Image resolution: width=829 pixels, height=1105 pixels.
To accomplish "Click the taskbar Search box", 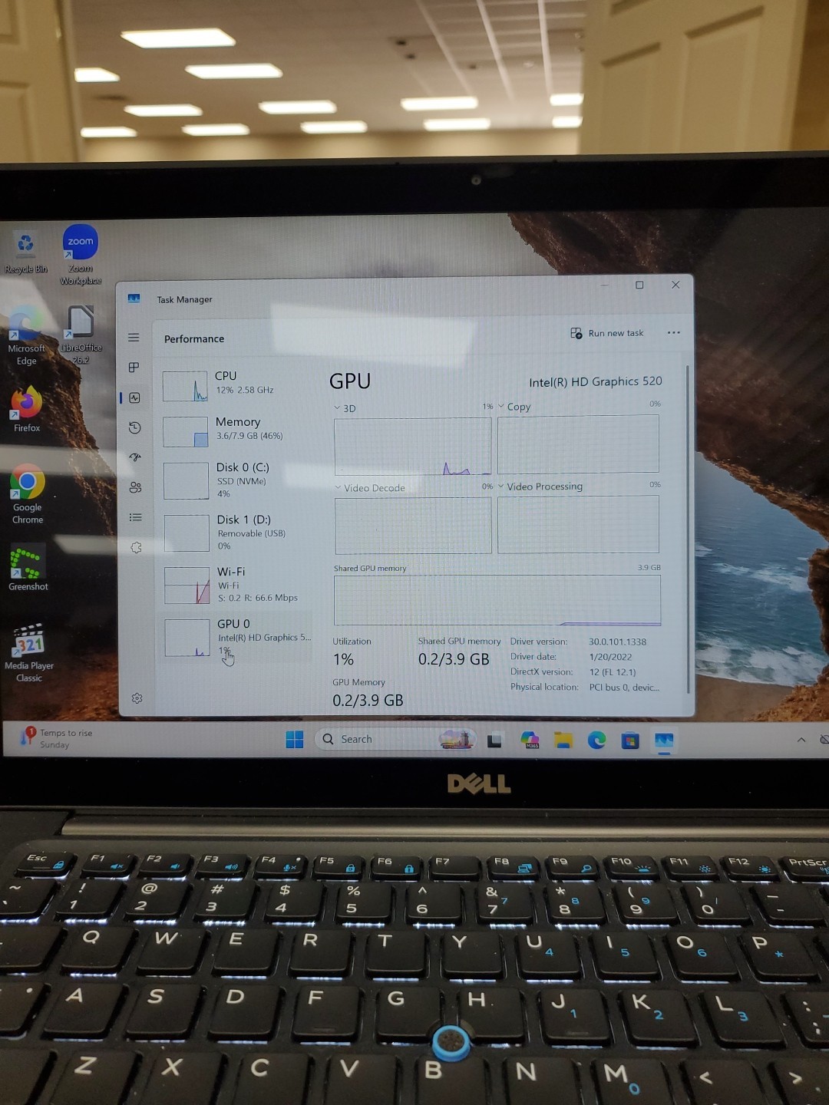I will [395, 739].
